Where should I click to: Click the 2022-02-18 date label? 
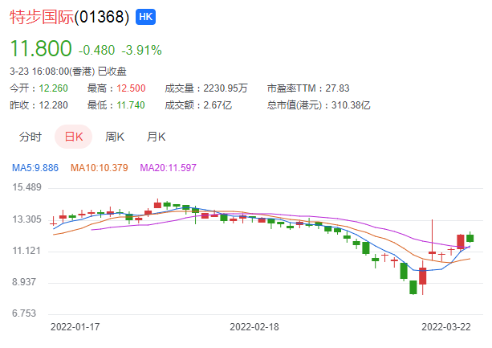click(254, 327)
